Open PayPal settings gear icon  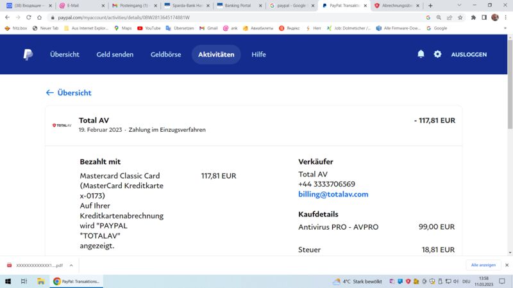437,54
